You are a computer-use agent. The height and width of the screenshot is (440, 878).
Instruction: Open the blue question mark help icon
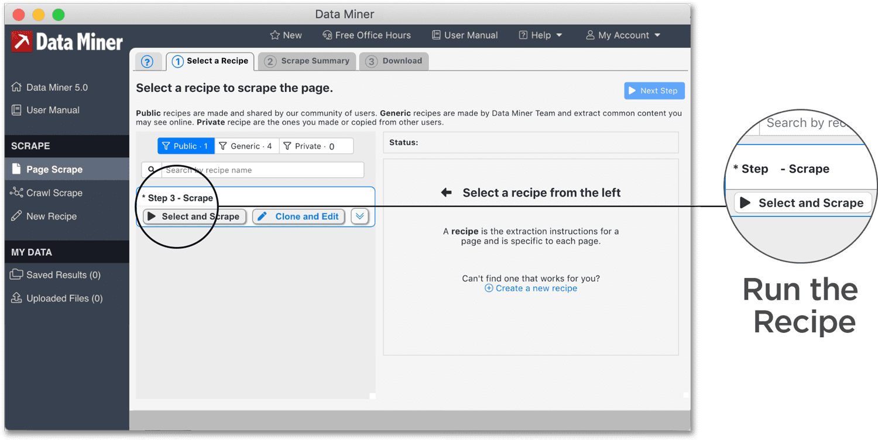pos(148,61)
